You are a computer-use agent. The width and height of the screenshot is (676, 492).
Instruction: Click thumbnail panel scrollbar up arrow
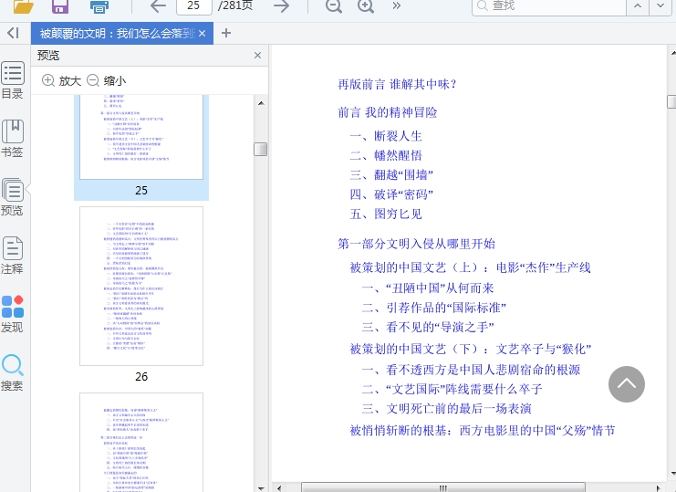click(x=261, y=103)
